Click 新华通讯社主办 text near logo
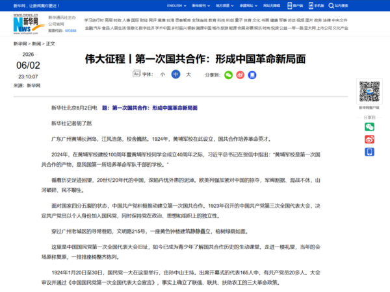Screen dimensions: 390x292 62,18
